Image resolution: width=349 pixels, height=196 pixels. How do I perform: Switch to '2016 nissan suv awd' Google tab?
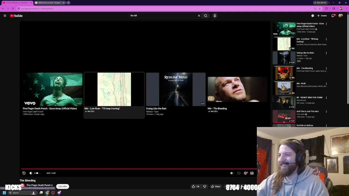click(x=49, y=3)
